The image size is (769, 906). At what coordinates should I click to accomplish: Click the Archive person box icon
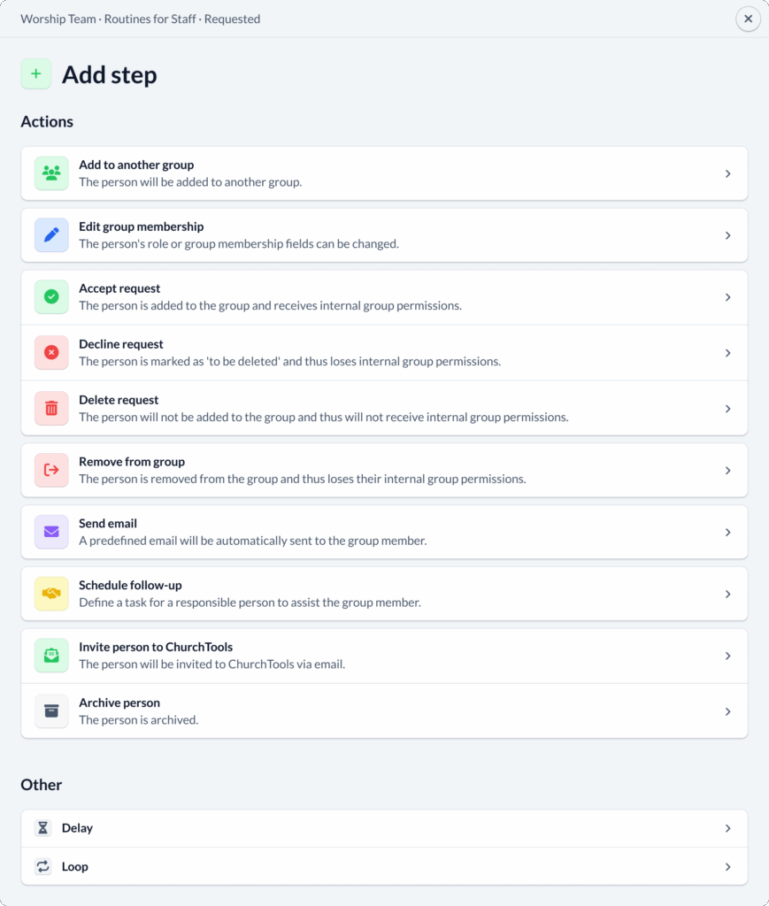tap(51, 711)
